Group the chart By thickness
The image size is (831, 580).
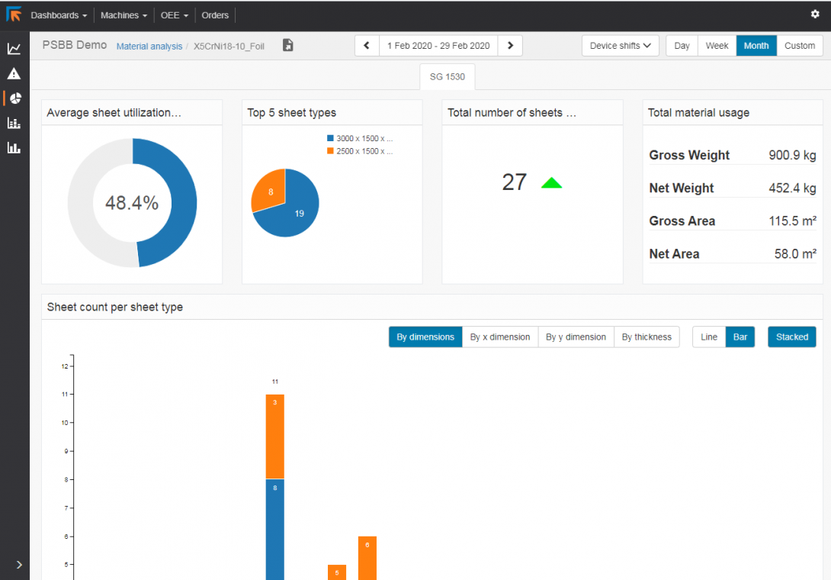coord(647,337)
